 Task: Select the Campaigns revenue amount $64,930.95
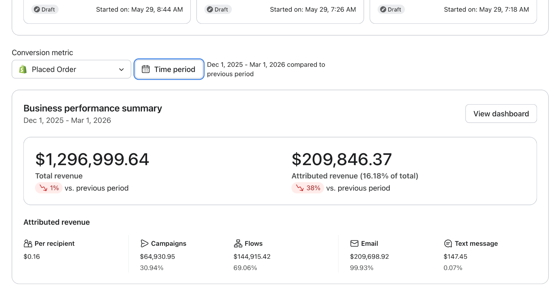point(158,257)
